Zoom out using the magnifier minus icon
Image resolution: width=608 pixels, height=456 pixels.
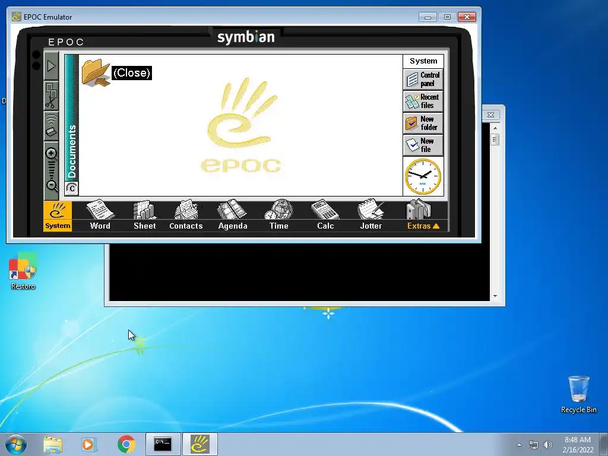coord(51,185)
